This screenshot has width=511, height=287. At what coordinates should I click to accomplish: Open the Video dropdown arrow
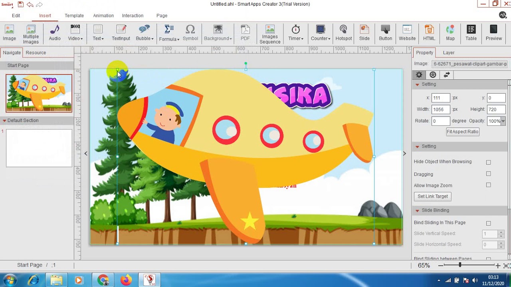pyautogui.click(x=81, y=39)
